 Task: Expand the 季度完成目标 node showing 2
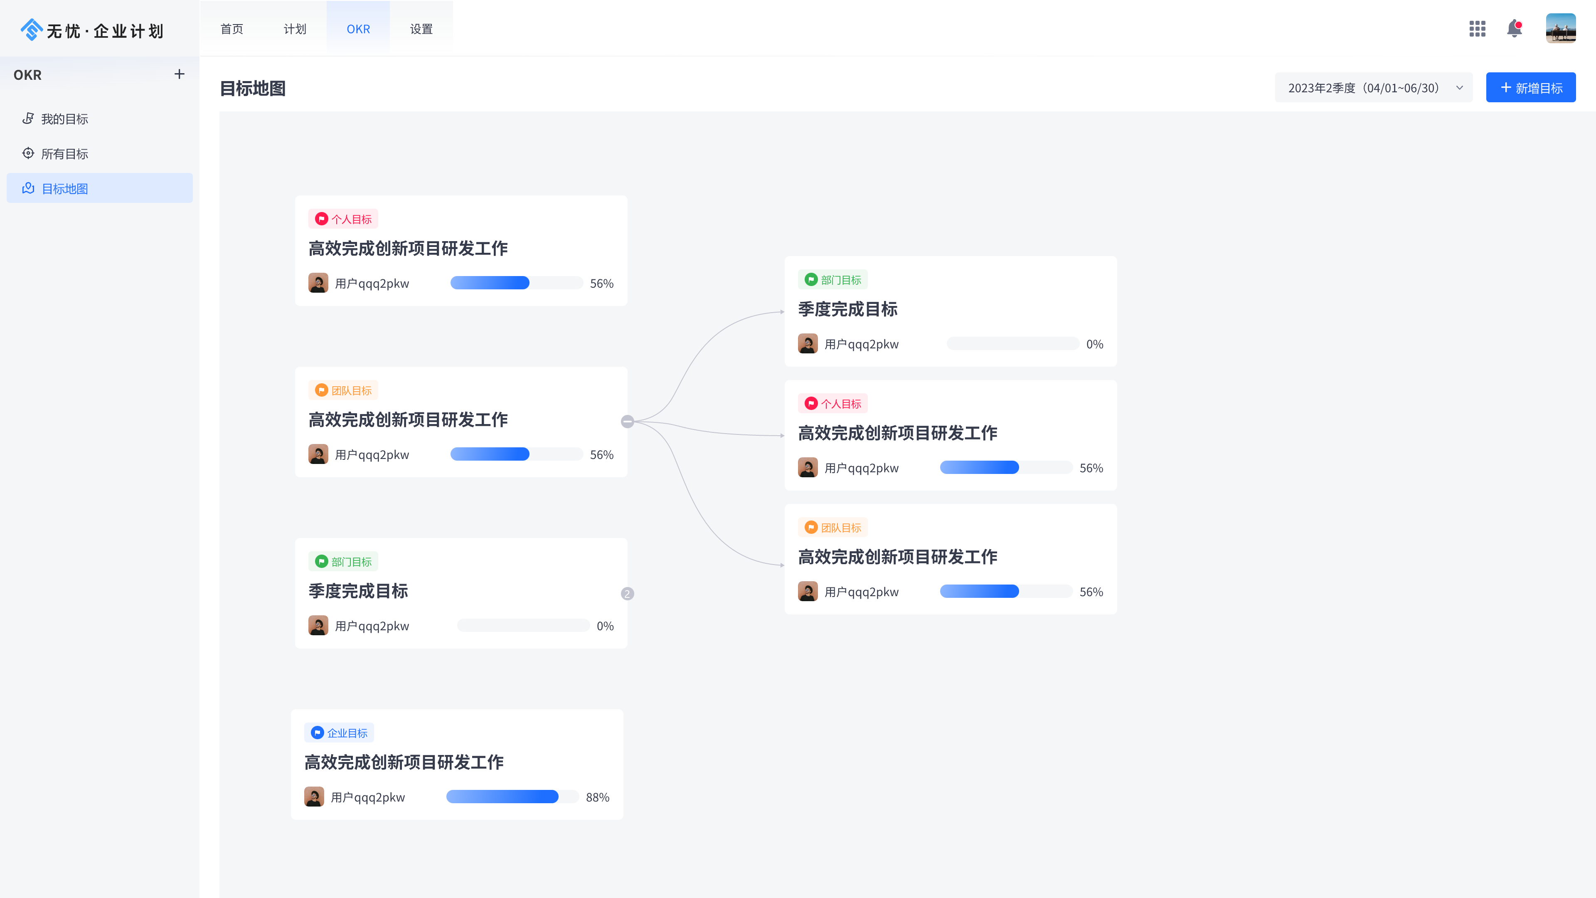627,594
